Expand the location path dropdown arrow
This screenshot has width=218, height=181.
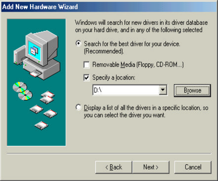pos(163,90)
